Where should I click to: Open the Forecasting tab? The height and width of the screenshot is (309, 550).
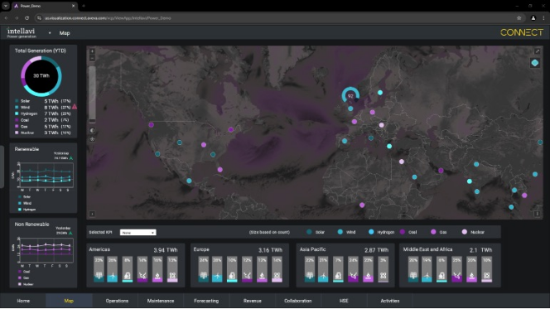pyautogui.click(x=206, y=301)
